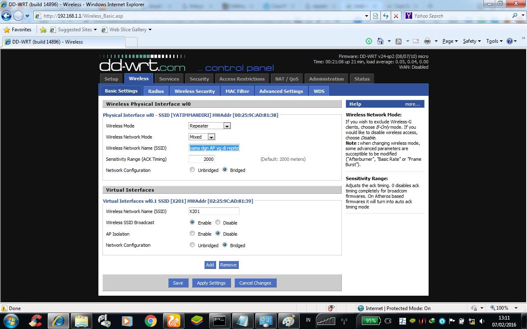Open the Safety menu dropdown
Viewport: 527px width, 329px height.
click(x=472, y=41)
